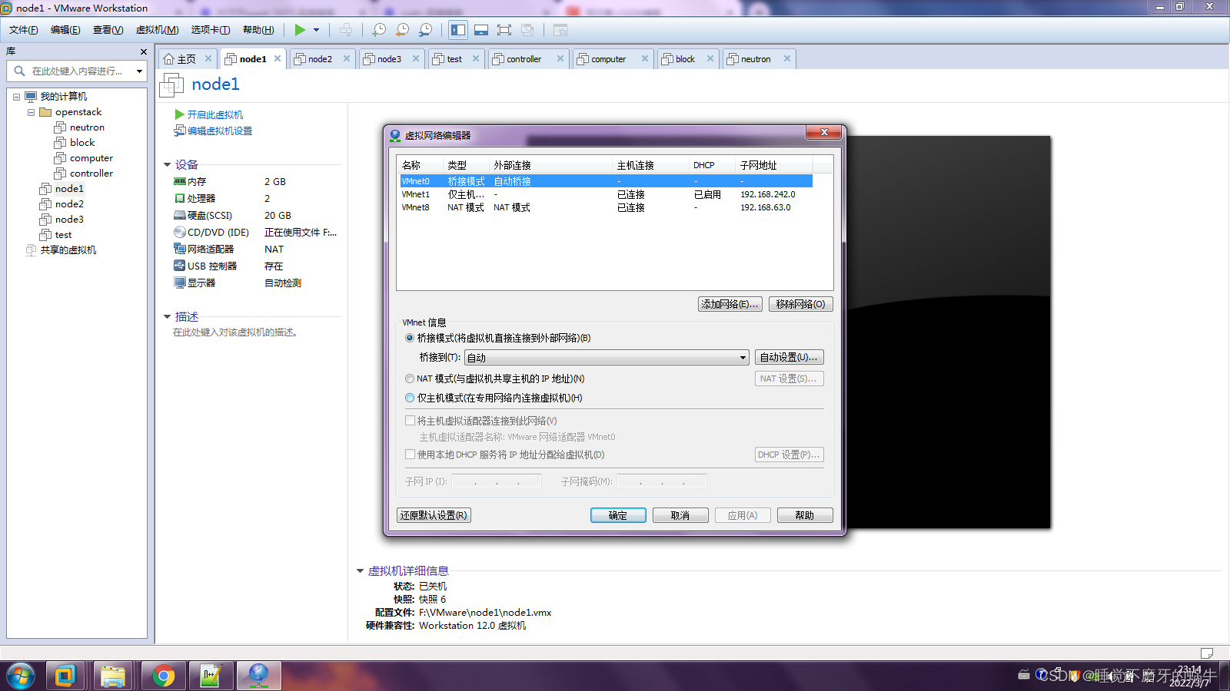
Task: Collapse the 我的计算机 tree node
Action: click(x=16, y=97)
